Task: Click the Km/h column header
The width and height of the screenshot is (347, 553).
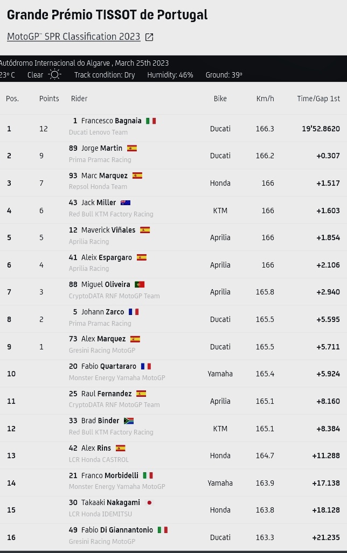Action: 265,99
